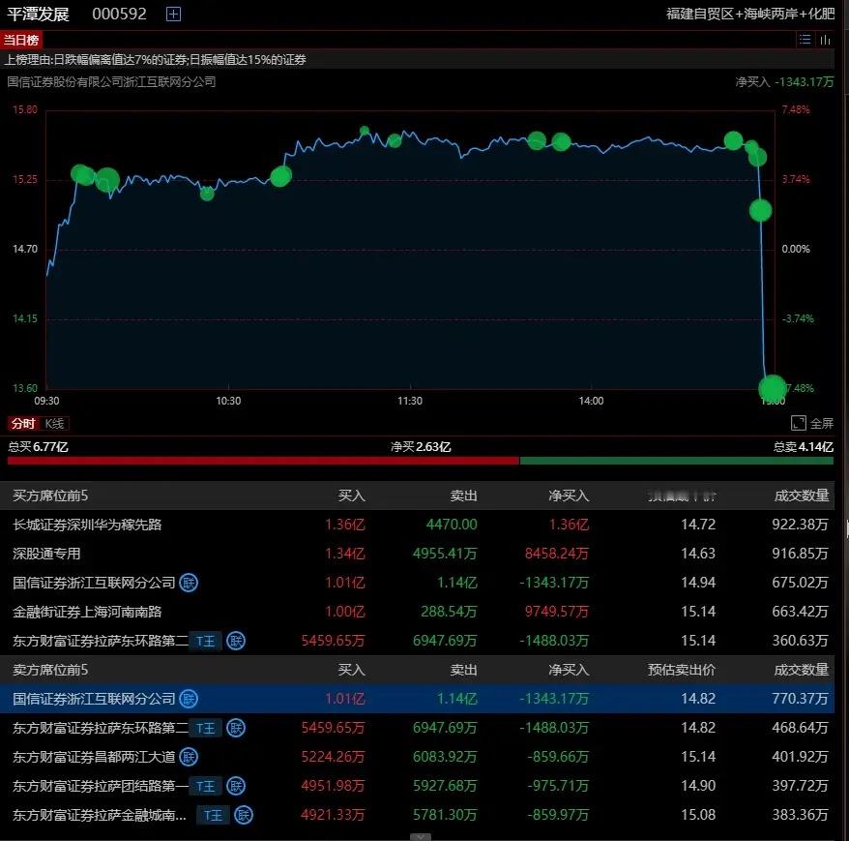Click 922.38万 volume of 长城证券

(x=800, y=525)
